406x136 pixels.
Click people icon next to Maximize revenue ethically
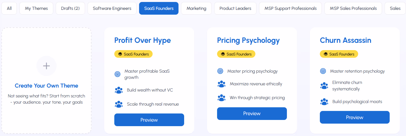(x=222, y=84)
